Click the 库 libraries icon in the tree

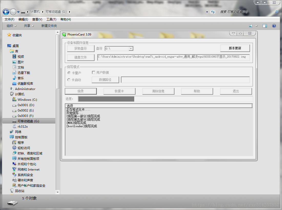coord(12,51)
